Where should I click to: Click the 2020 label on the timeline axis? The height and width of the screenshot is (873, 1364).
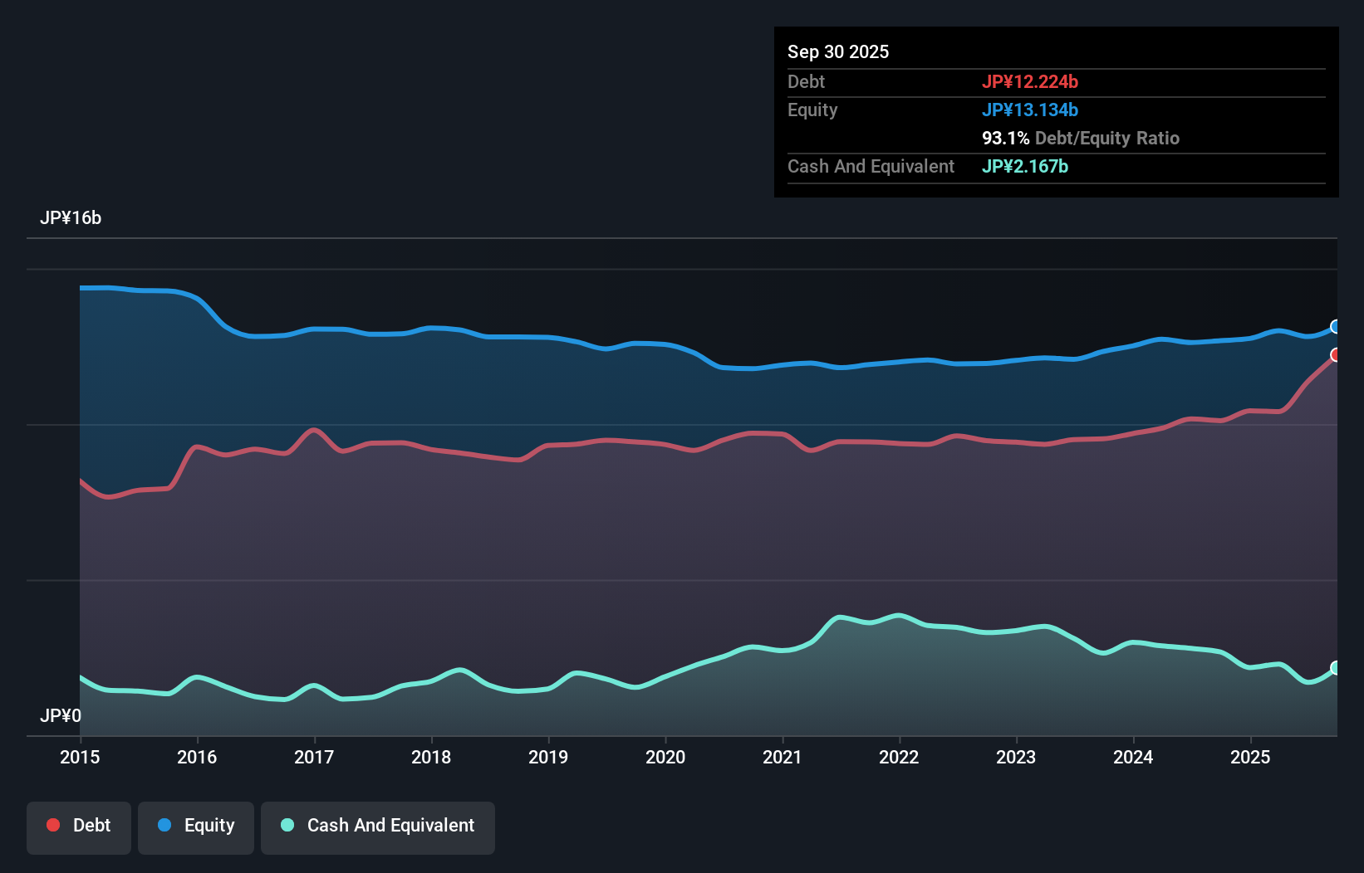pos(665,758)
